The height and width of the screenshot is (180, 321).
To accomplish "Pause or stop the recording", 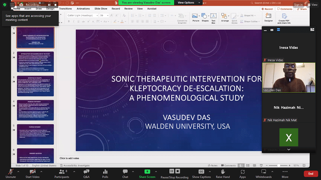I will coord(174,171).
